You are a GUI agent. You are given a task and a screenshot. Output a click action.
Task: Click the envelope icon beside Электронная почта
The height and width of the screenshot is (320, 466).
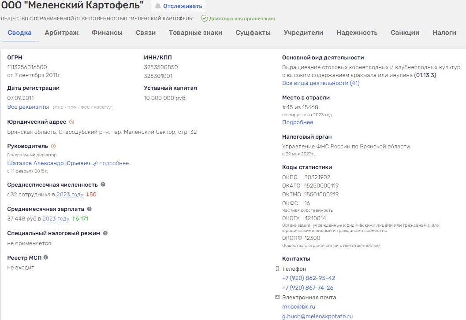coord(277,297)
